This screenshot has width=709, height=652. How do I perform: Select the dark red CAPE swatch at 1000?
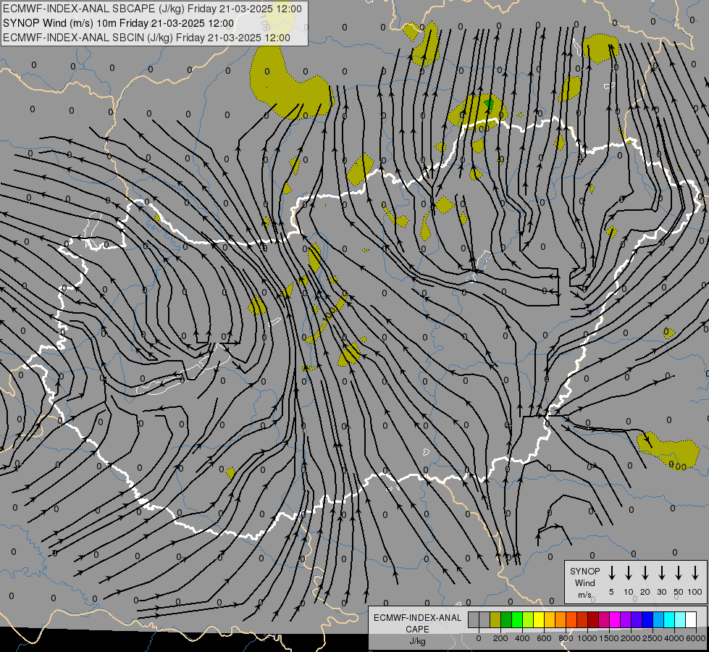coord(593,619)
